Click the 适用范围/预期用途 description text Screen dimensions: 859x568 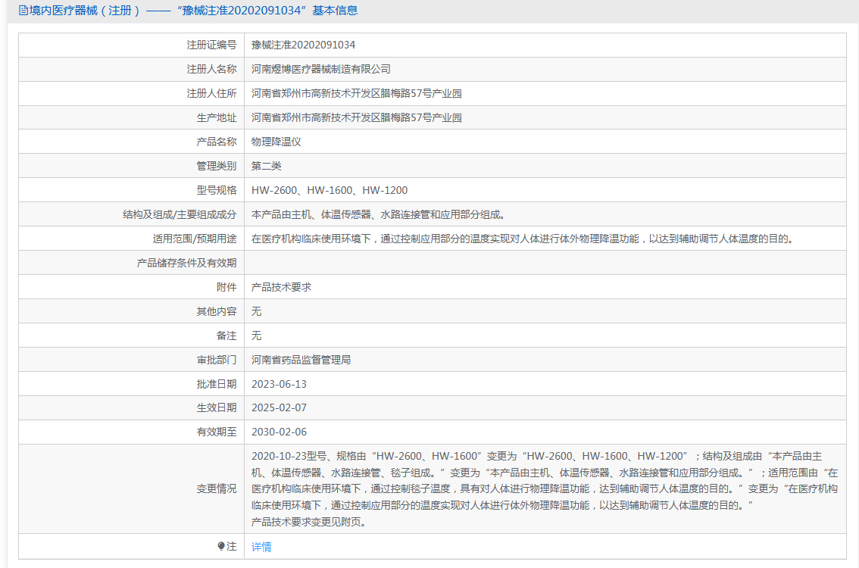[523, 239]
